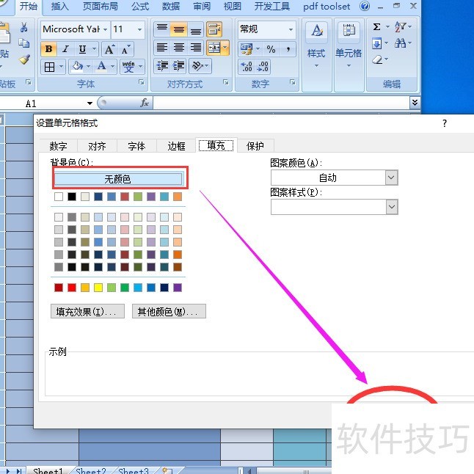The image size is (474, 474).
Task: Select the Sheet2 worksheet tab
Action: [x=91, y=470]
